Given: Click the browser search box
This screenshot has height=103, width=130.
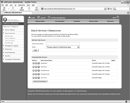Looking at the screenshot, I should tap(121, 9).
